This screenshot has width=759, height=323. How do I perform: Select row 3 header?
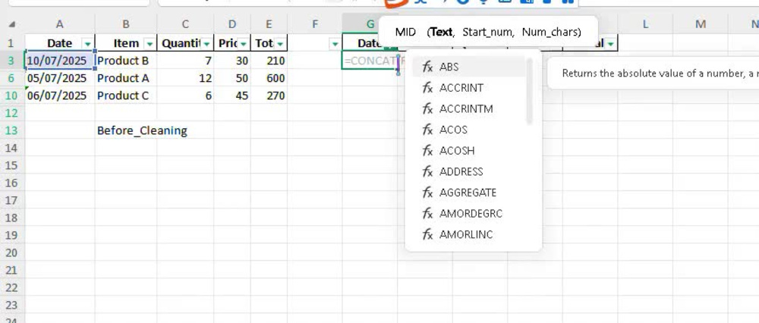(11, 61)
